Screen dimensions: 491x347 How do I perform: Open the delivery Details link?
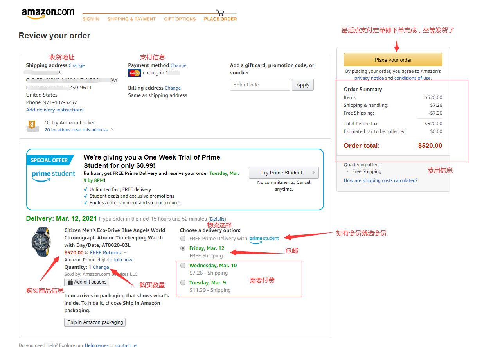pos(217,219)
